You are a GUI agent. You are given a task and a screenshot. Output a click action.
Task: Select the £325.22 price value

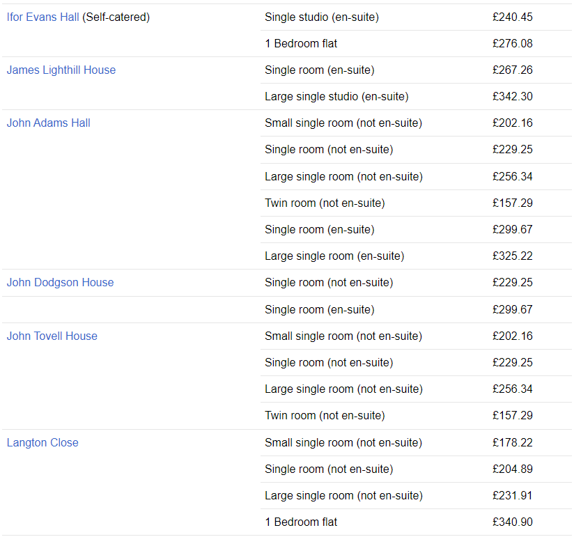(x=513, y=256)
